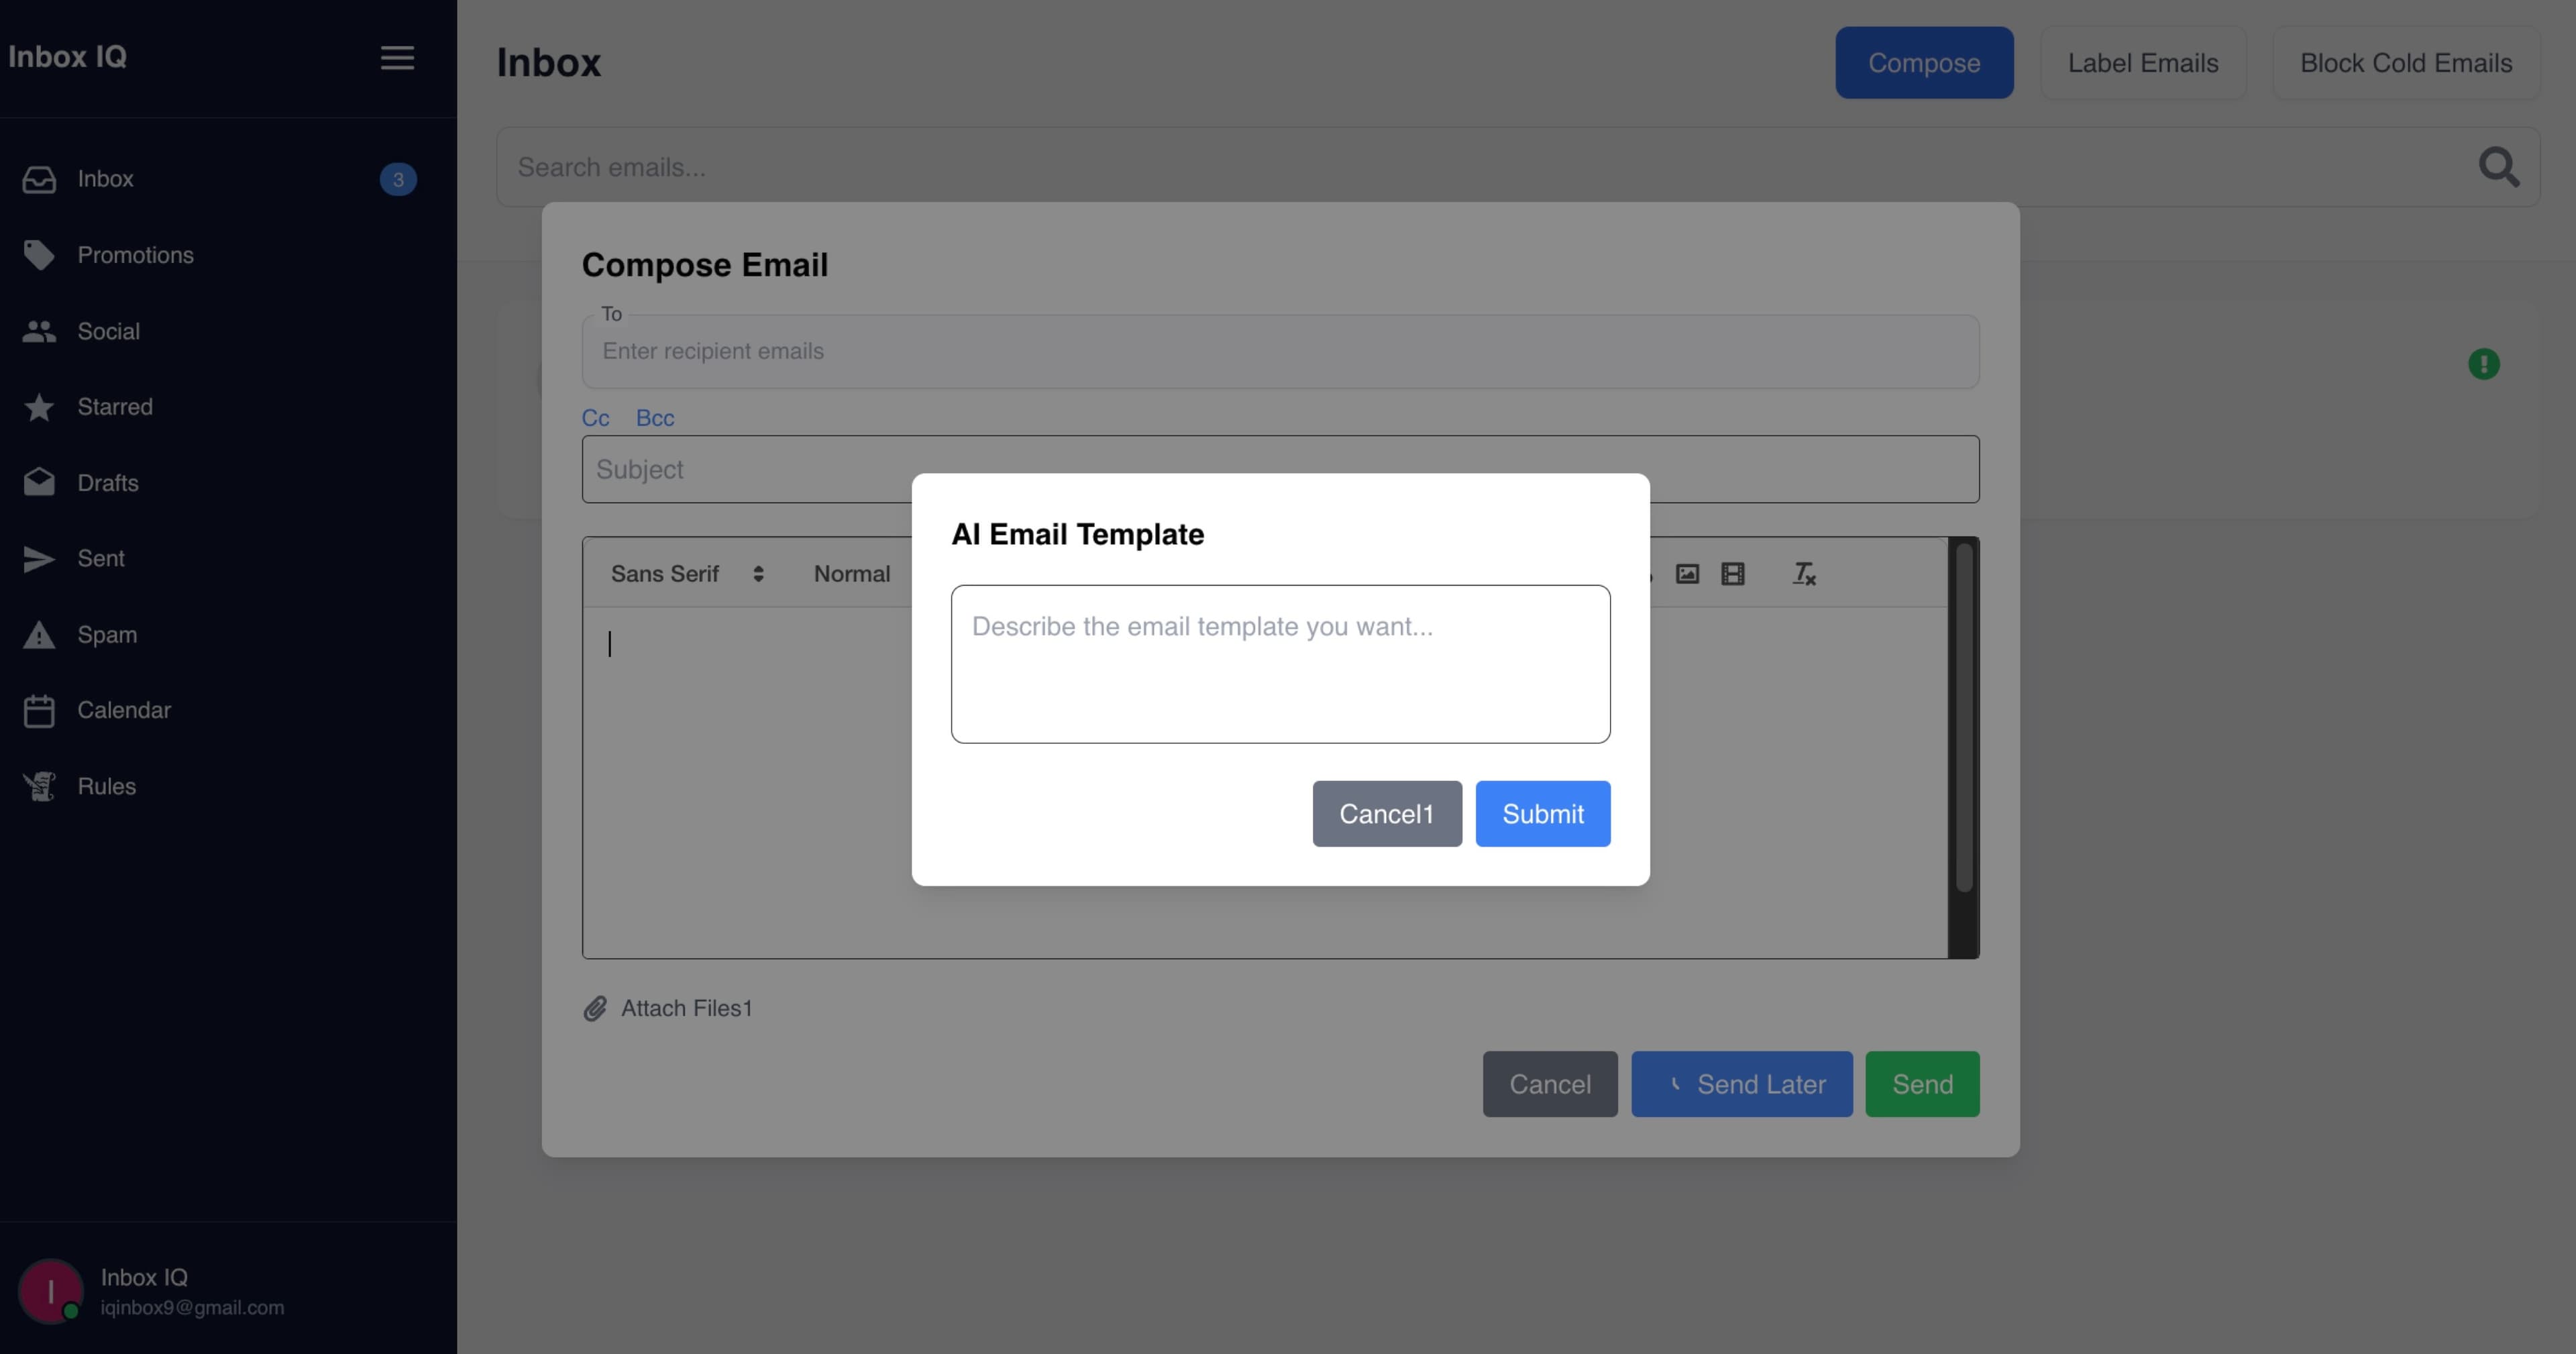Open the Drafts folder

point(107,483)
